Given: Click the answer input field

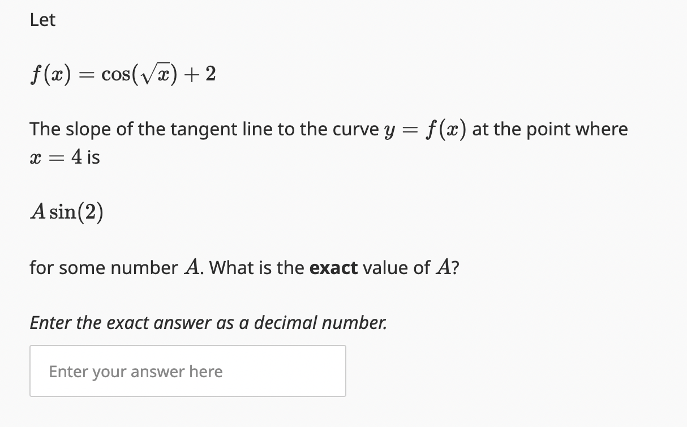Looking at the screenshot, I should coord(187,371).
